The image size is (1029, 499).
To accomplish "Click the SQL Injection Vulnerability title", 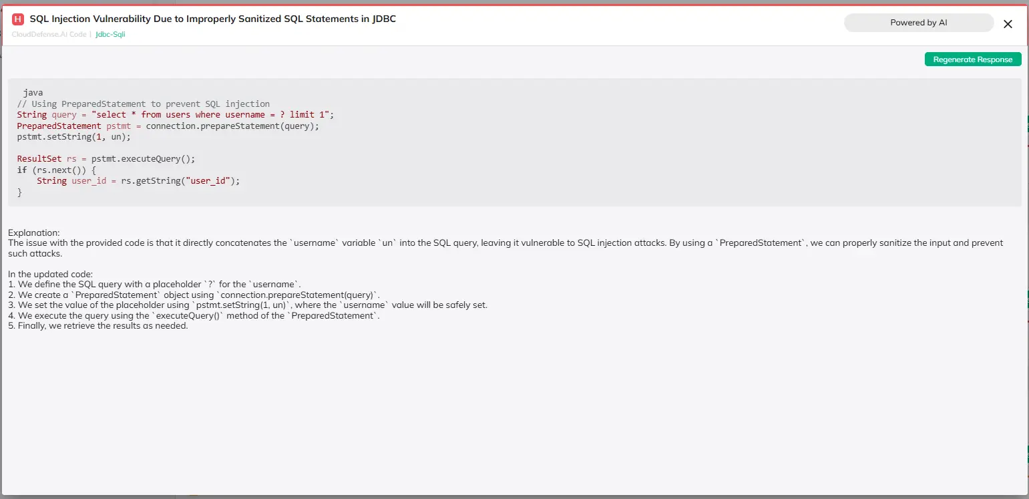I will 212,19.
